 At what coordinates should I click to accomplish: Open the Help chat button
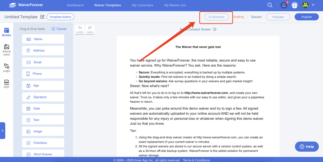tap(307, 147)
